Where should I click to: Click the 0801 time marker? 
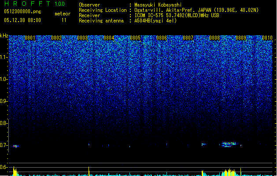30,38
